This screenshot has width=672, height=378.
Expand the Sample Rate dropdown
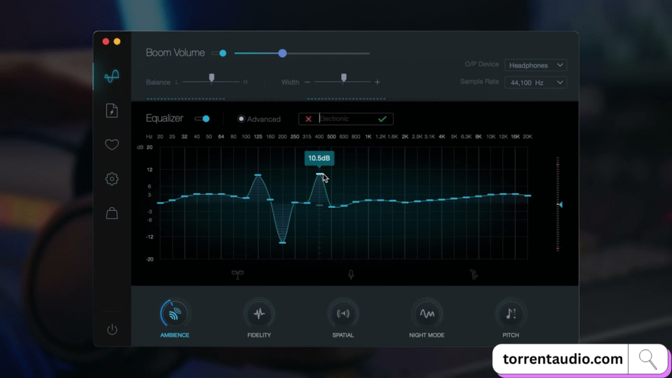click(535, 83)
